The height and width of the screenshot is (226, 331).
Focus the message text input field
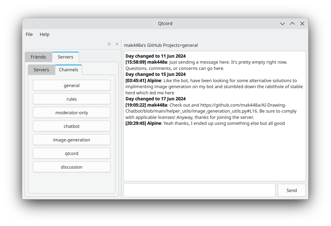pyautogui.click(x=200, y=190)
